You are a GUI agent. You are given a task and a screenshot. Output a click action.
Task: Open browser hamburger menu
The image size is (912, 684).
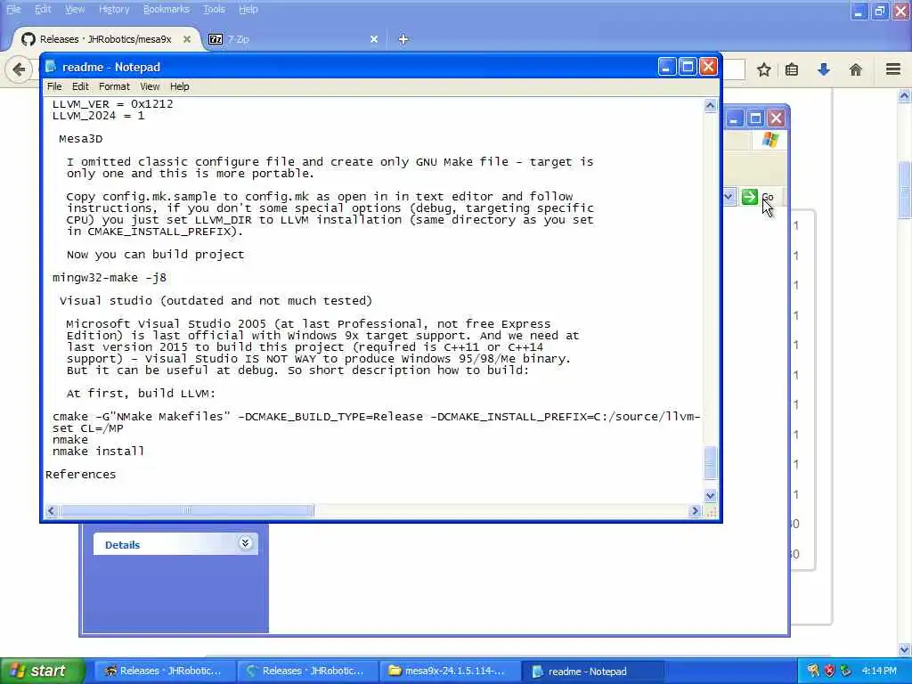(893, 69)
